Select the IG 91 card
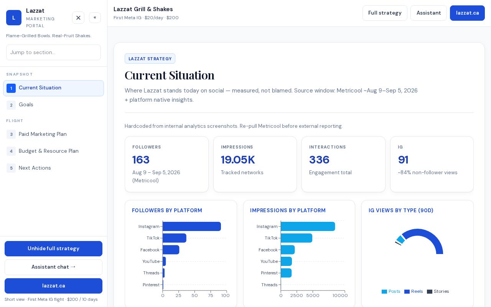Image resolution: width=491 pixels, height=307 pixels. pos(432,164)
